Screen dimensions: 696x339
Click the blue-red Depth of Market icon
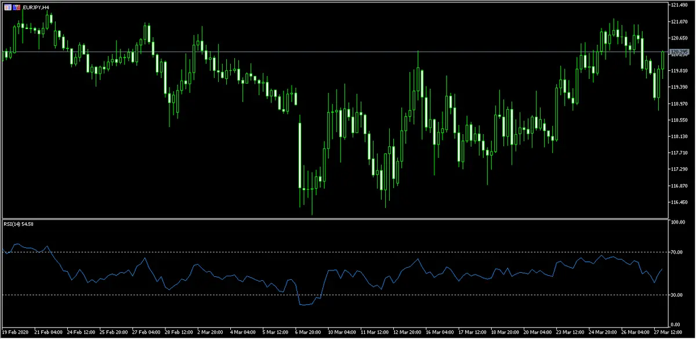click(x=16, y=7)
